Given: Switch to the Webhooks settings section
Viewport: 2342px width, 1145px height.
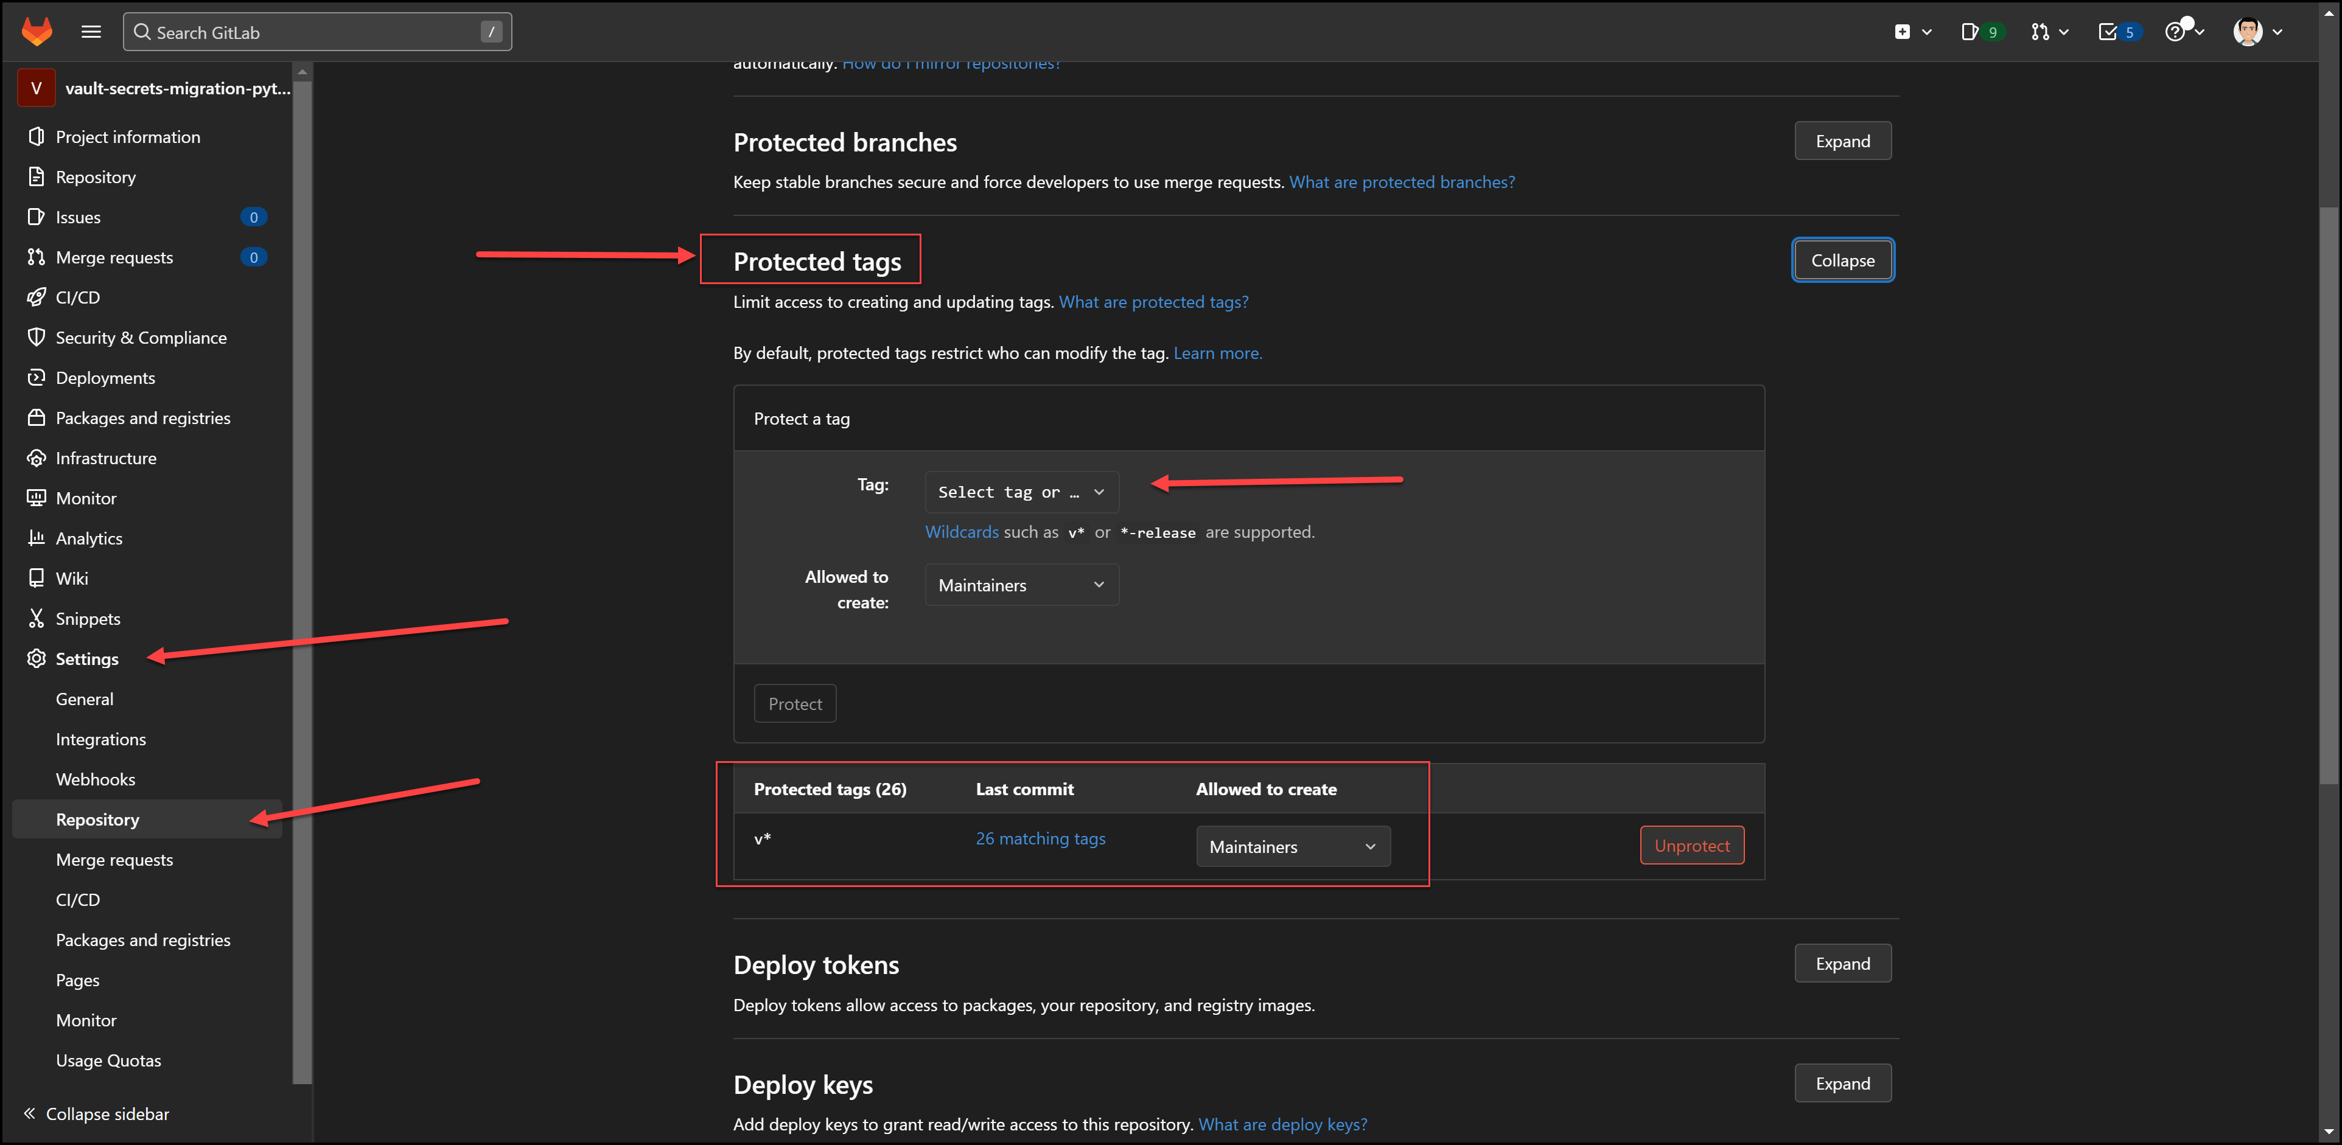Looking at the screenshot, I should [94, 779].
